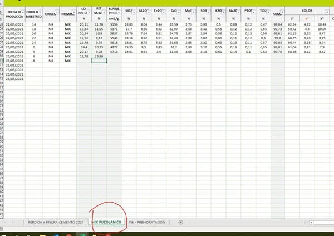334x236 pixels.
Task: Add a new sheet with the plus icon
Action: pyautogui.click(x=180, y=222)
